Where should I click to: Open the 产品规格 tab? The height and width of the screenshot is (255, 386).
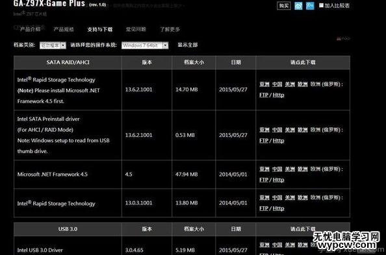[x=64, y=29]
